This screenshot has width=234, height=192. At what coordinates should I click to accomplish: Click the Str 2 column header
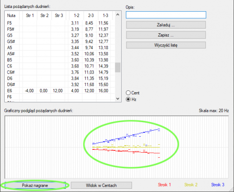[x=44, y=15]
